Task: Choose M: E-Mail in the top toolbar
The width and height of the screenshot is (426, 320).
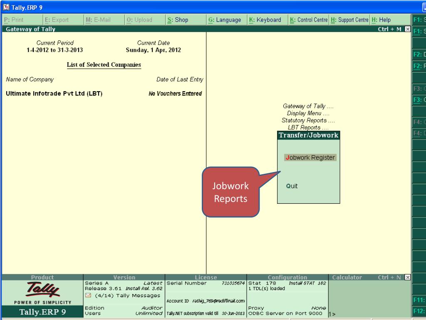Action: tap(104, 20)
